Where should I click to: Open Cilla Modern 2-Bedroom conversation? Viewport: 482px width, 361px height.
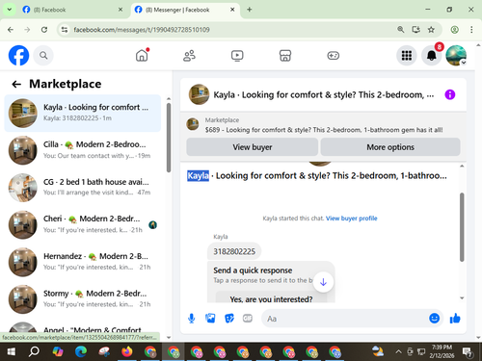(x=83, y=150)
